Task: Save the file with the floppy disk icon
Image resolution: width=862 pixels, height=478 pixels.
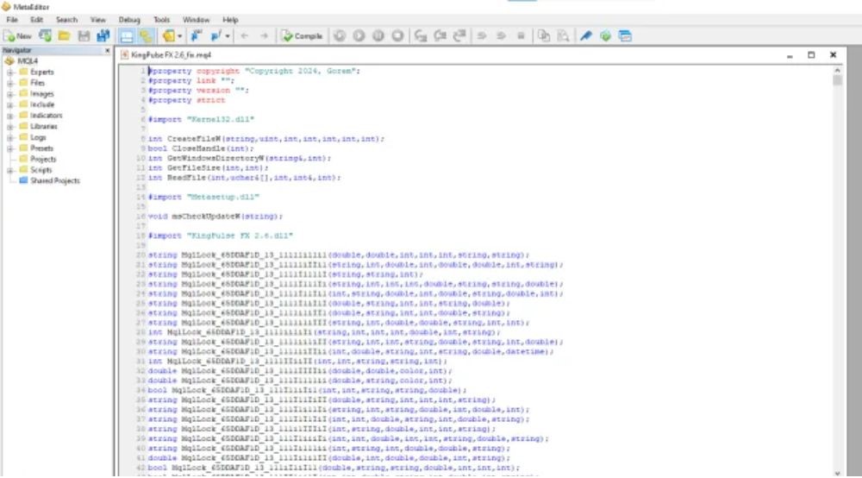Action: [x=84, y=35]
